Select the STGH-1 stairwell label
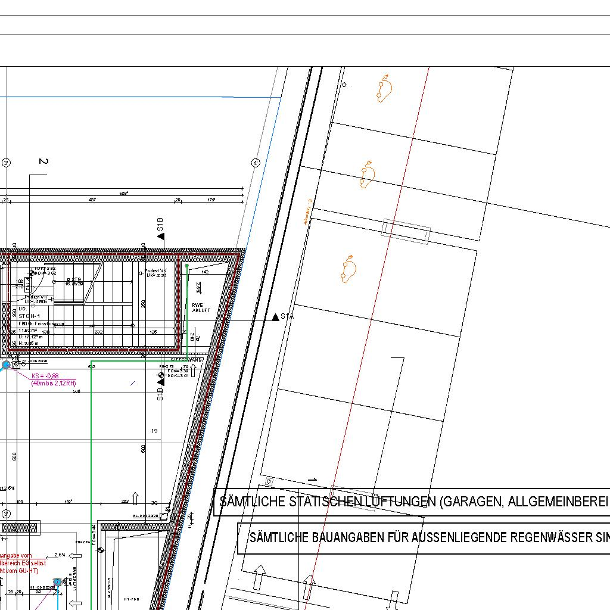Viewport: 610px width, 610px height. 29,316
